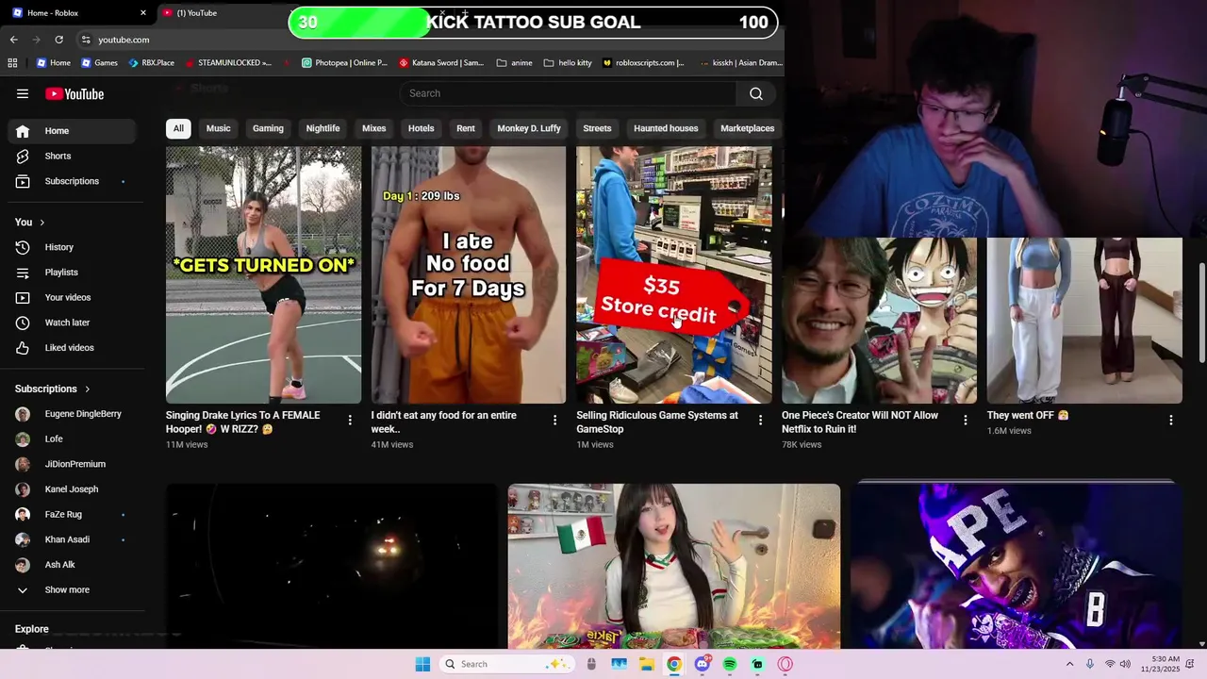Open the Games bookmark
This screenshot has width=1207, height=679.
(x=99, y=63)
